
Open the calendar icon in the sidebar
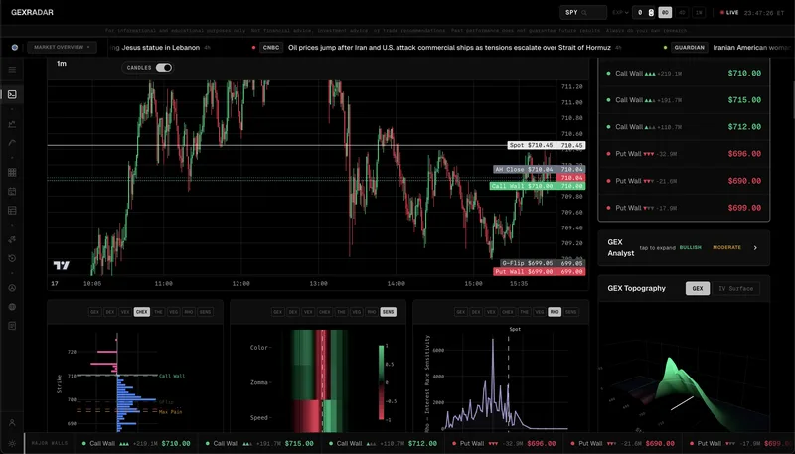click(12, 191)
